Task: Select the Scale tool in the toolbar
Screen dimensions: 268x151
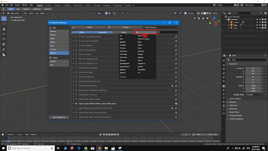Action: (x=4, y=44)
